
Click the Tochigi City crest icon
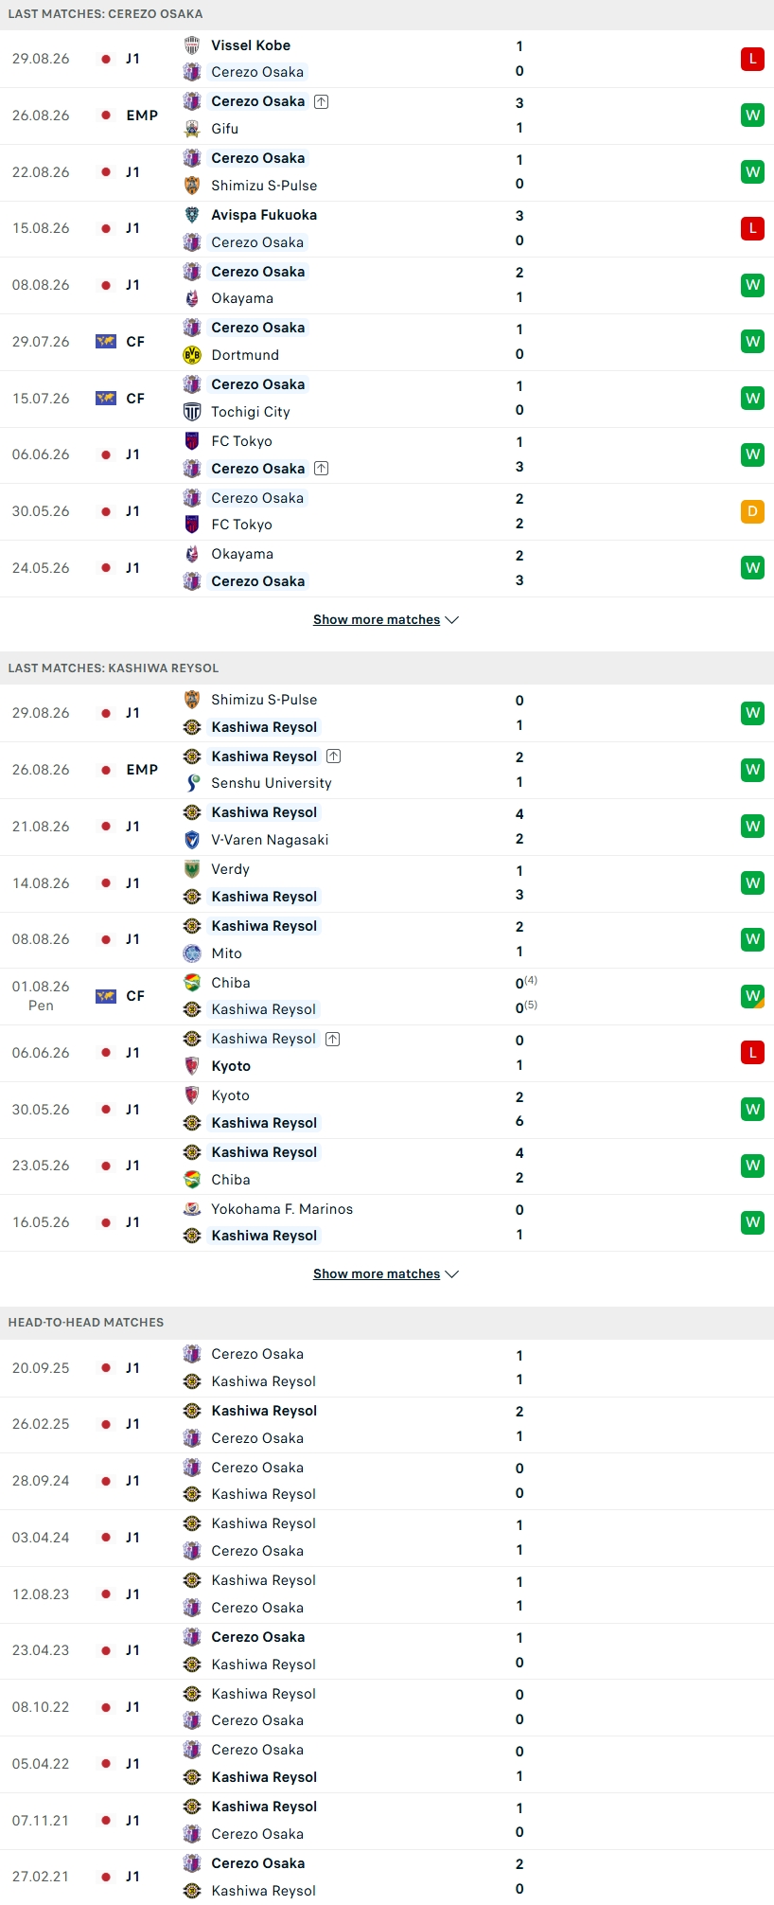(x=192, y=412)
